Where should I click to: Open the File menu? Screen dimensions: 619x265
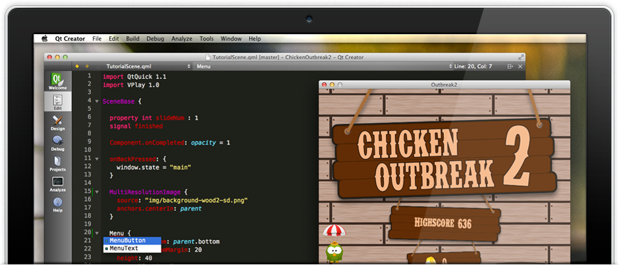point(97,39)
